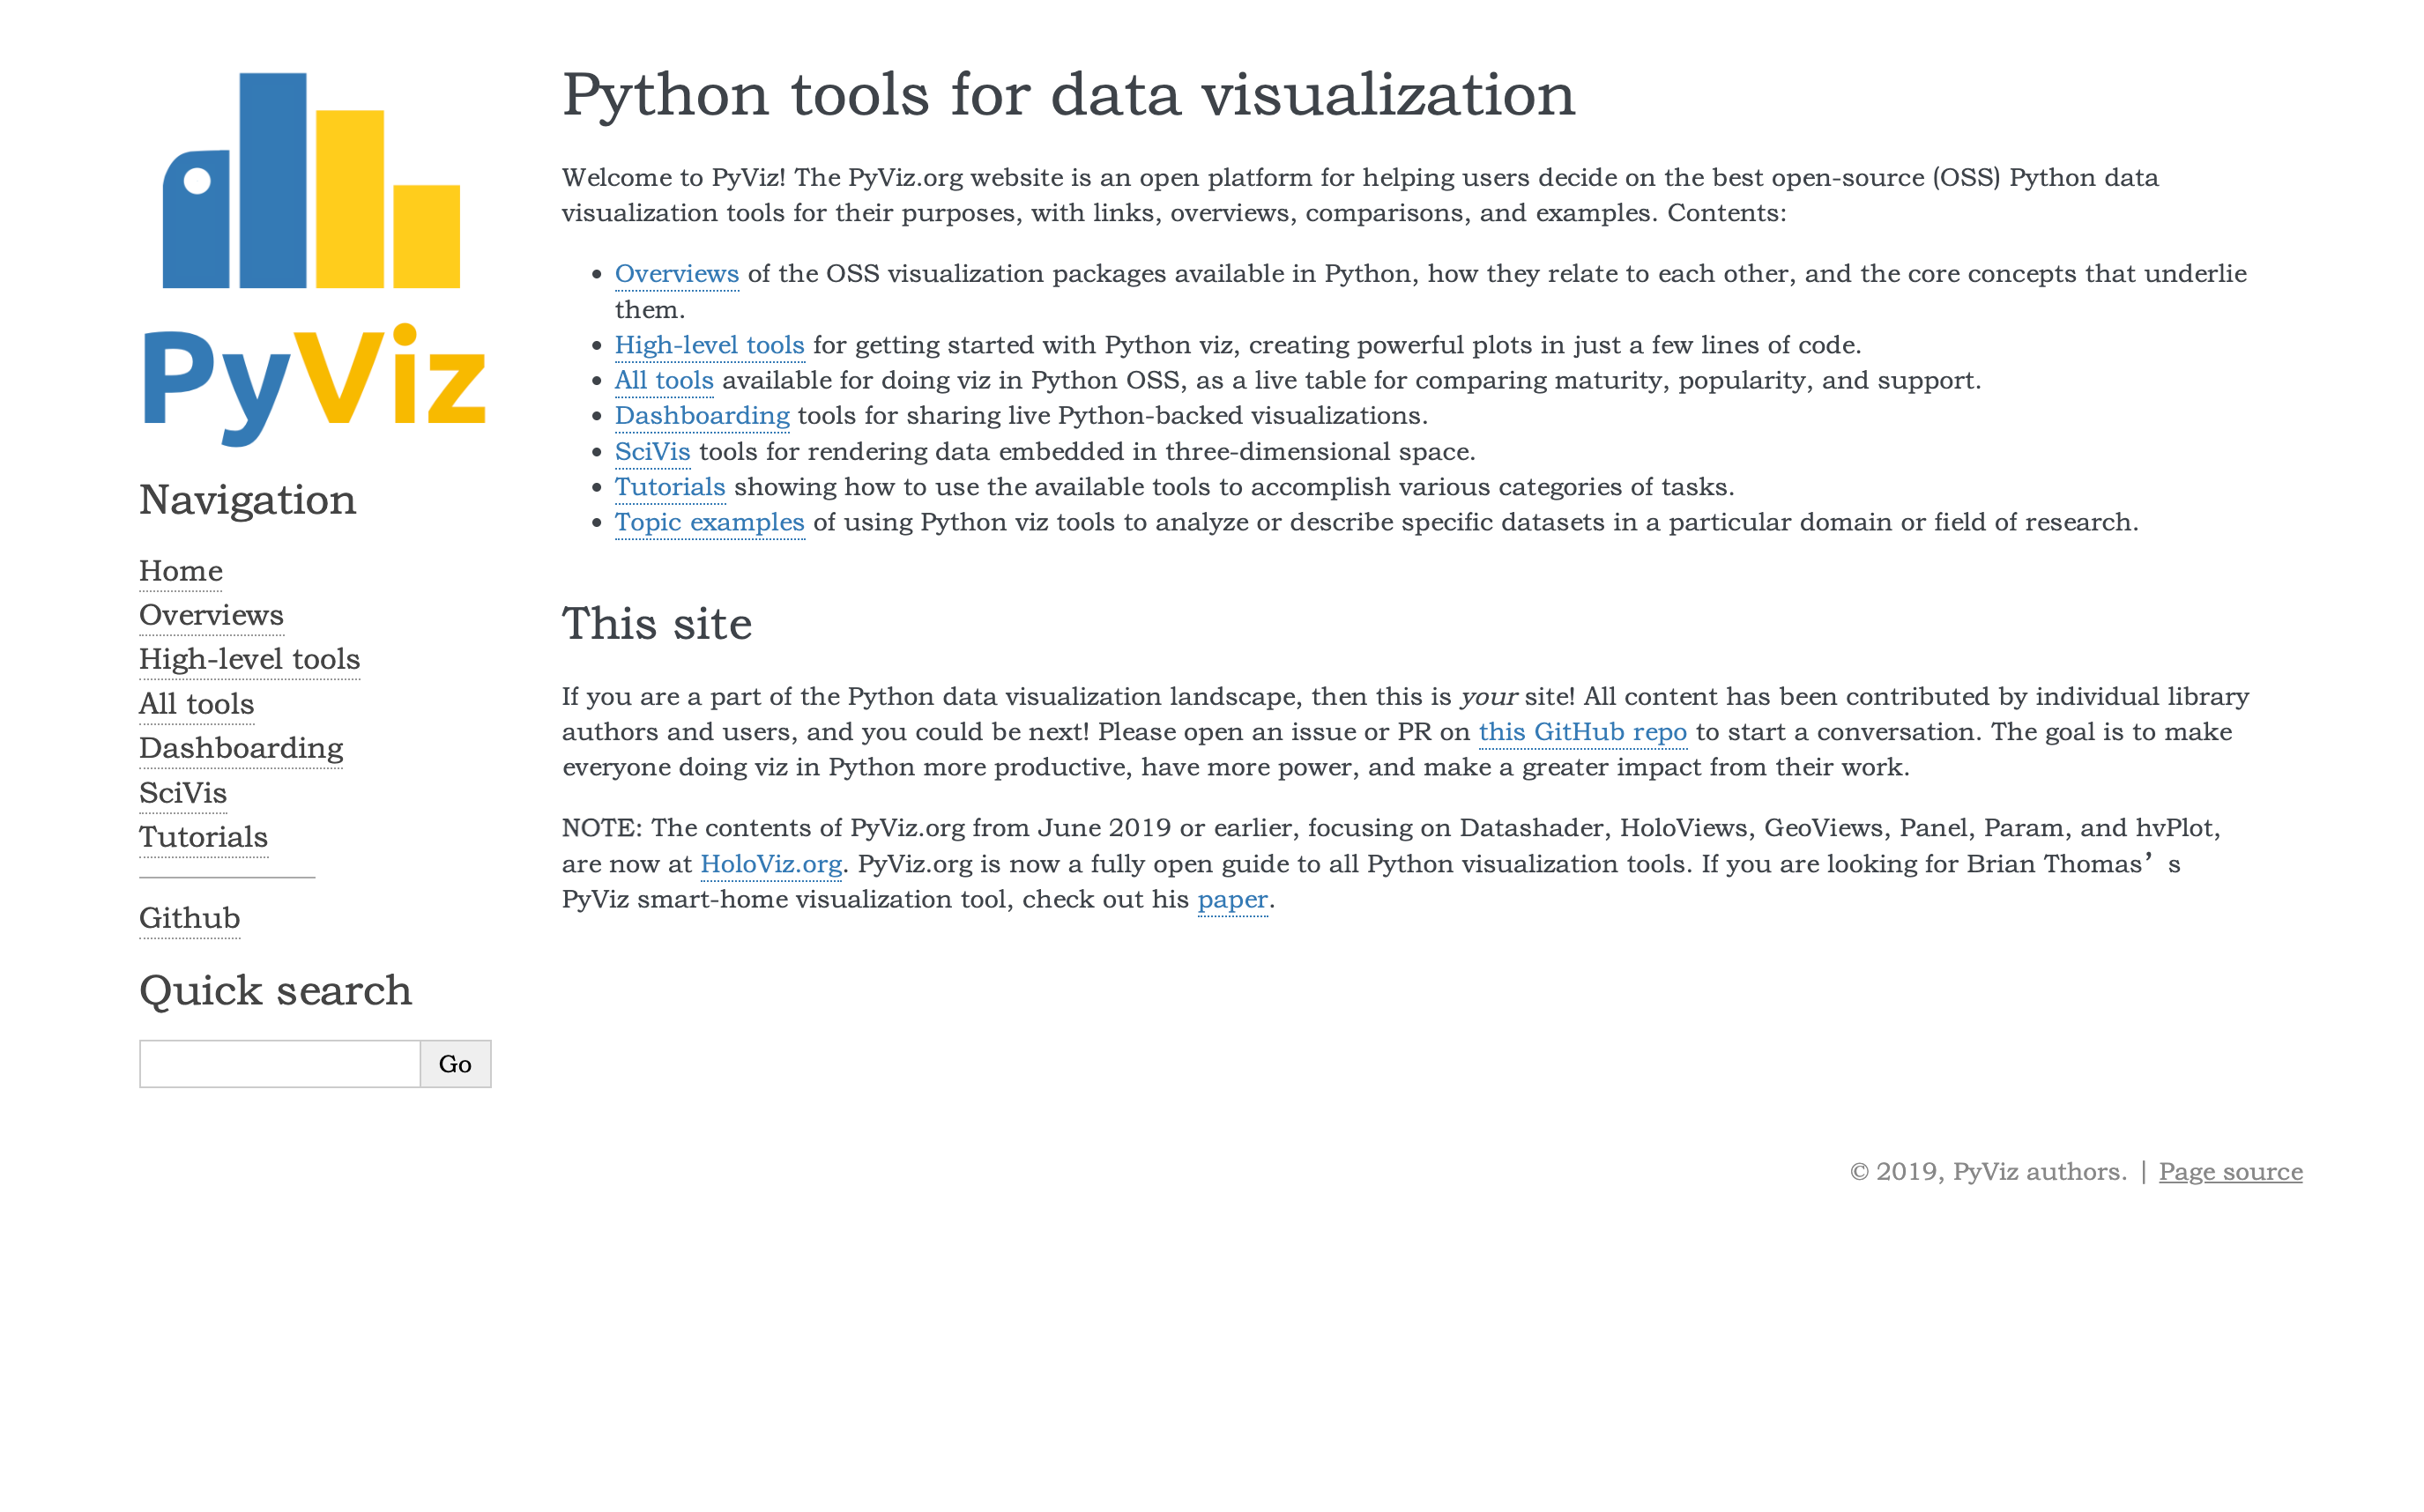
Task: Open SciVis in the sidebar navigation
Action: pos(183,793)
